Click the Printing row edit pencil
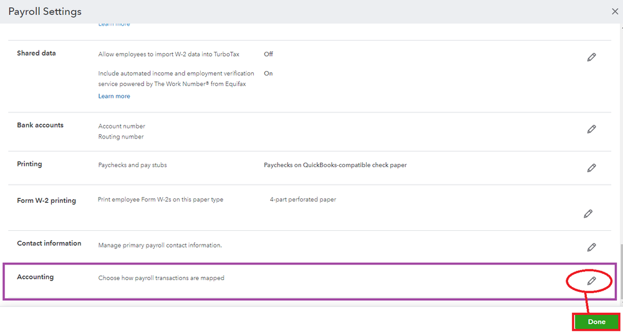 [591, 168]
